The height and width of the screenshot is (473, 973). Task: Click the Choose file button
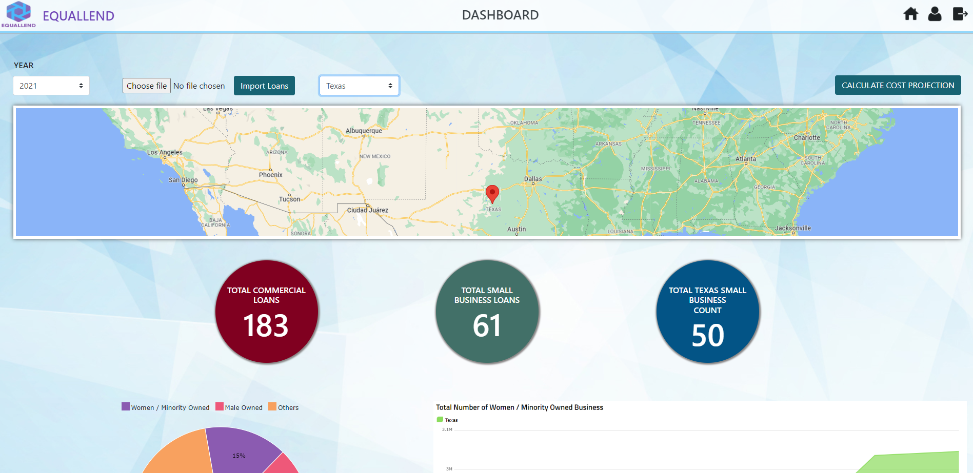point(147,86)
